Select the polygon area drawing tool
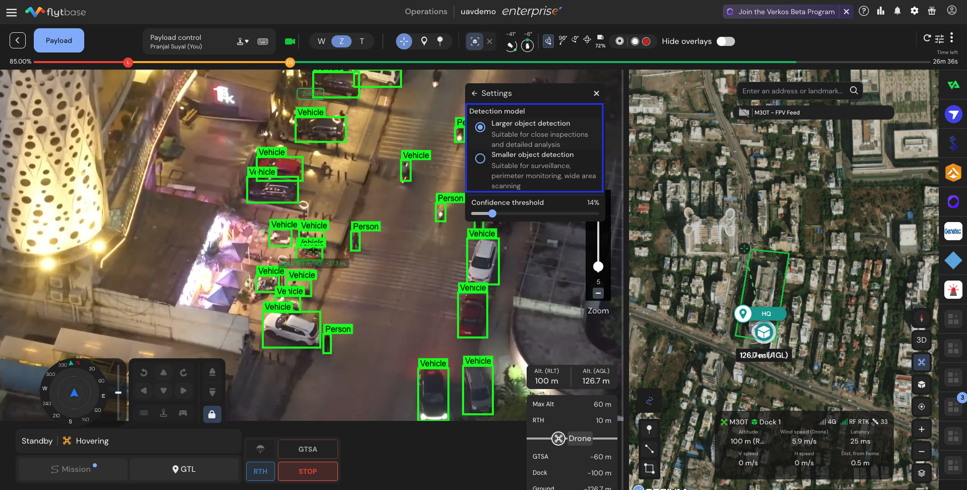Image resolution: width=967 pixels, height=490 pixels. coord(649,469)
